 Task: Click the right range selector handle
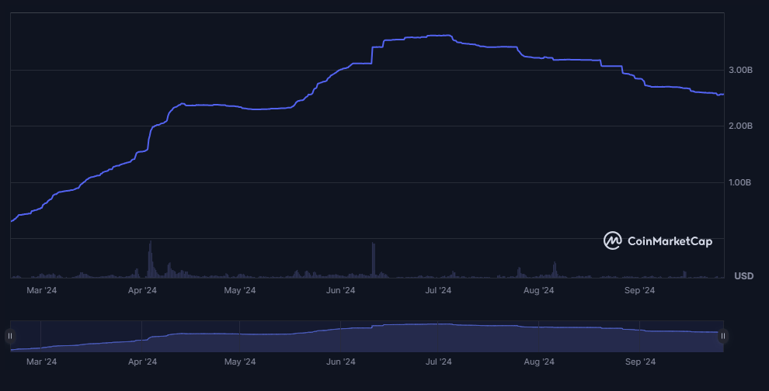click(723, 336)
